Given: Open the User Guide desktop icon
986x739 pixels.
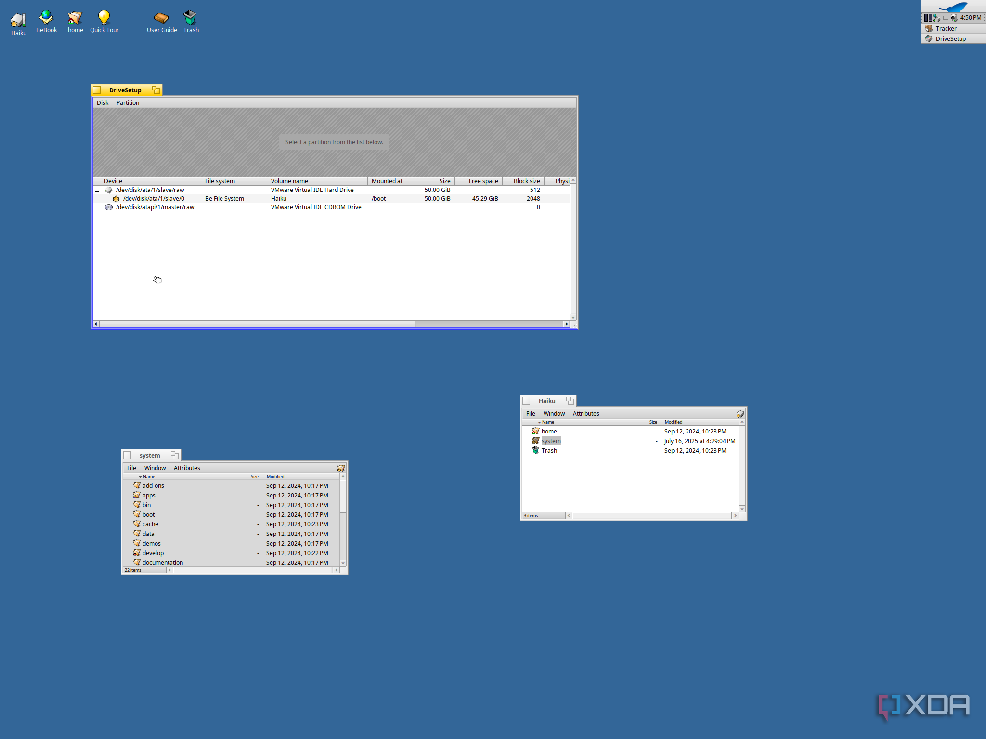Looking at the screenshot, I should [161, 17].
